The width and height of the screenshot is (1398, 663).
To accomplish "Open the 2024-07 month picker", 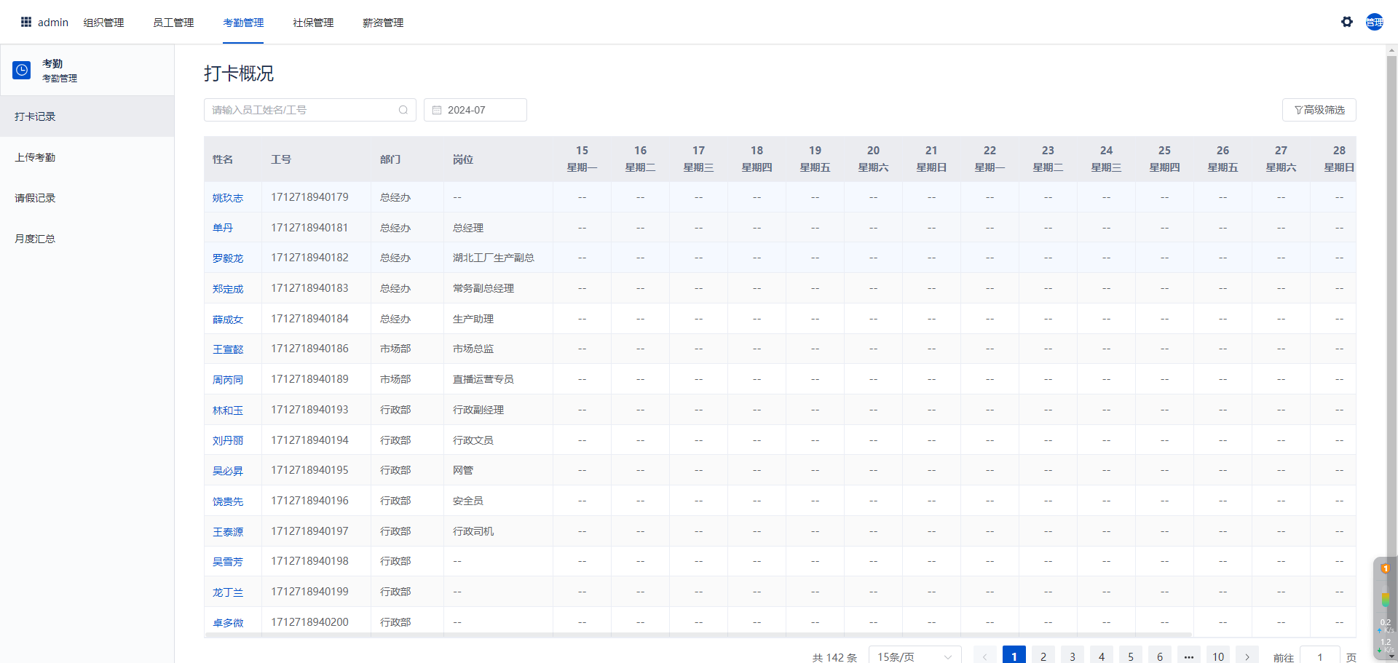I will (x=475, y=110).
